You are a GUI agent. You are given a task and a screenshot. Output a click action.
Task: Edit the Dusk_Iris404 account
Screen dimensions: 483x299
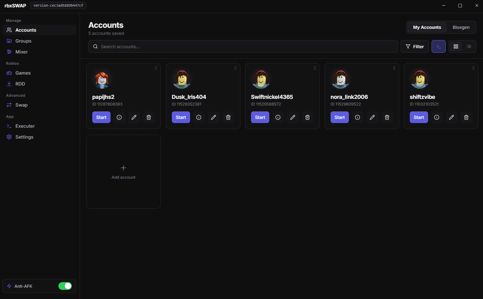(213, 117)
